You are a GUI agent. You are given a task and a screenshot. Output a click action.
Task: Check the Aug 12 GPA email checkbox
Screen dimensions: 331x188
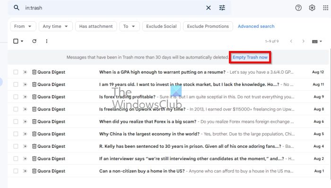click(16, 72)
